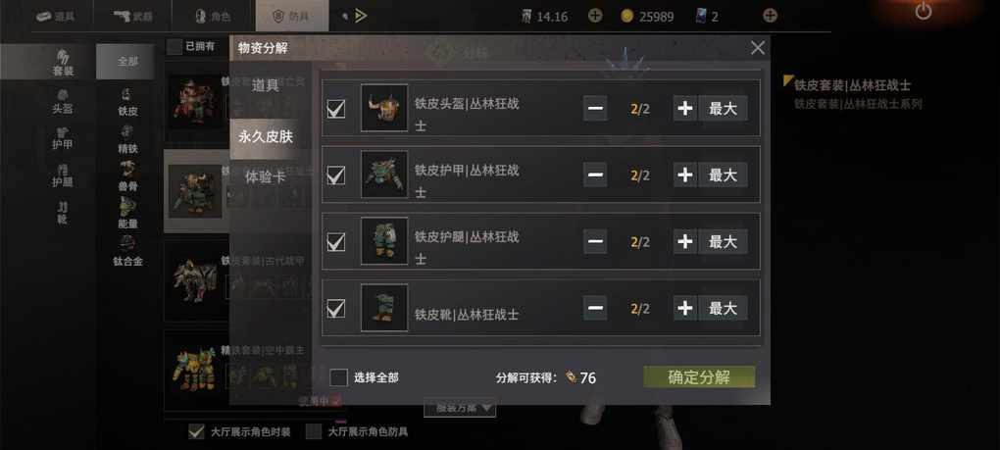Uncheck the 铁皮靴 item checkbox
1000x450 pixels.
(x=336, y=309)
